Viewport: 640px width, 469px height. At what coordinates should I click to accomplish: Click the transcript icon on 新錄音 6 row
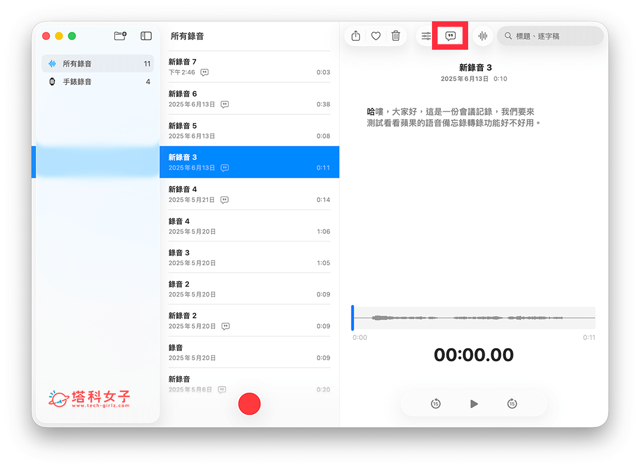(225, 104)
